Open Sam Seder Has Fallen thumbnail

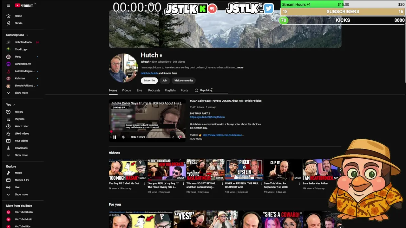click(x=321, y=169)
